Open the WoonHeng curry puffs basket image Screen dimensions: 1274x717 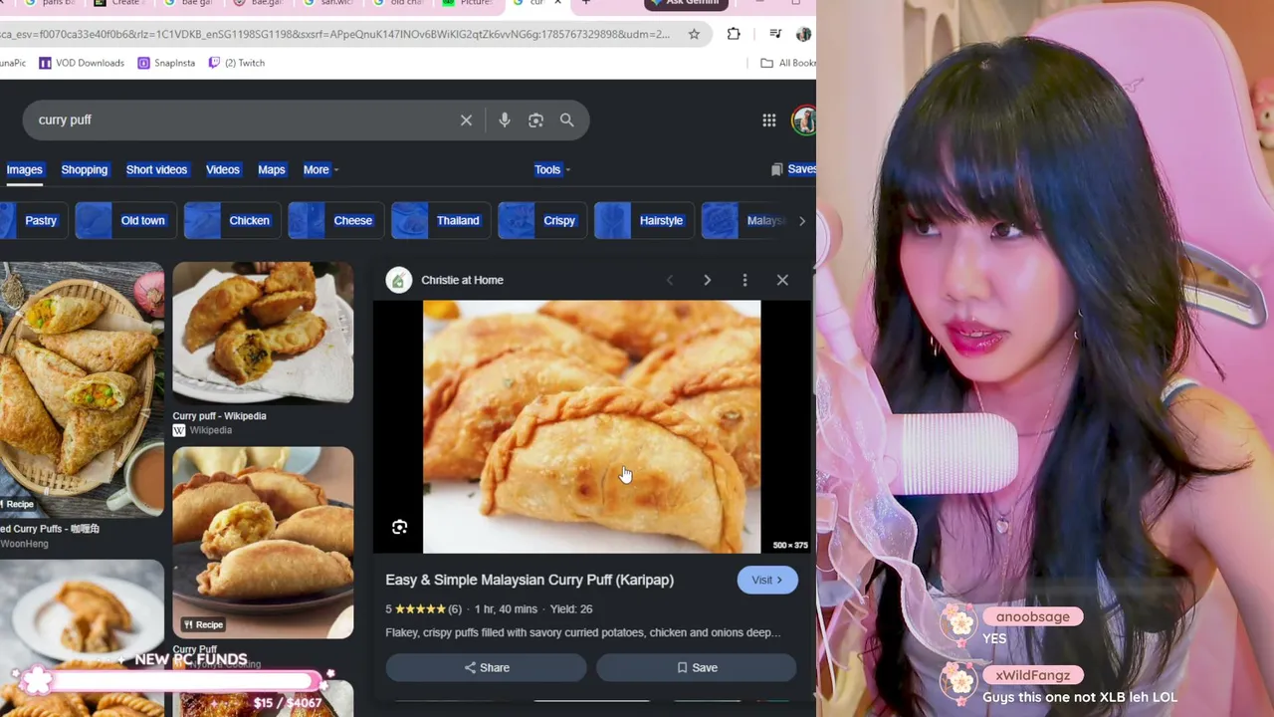pos(82,389)
